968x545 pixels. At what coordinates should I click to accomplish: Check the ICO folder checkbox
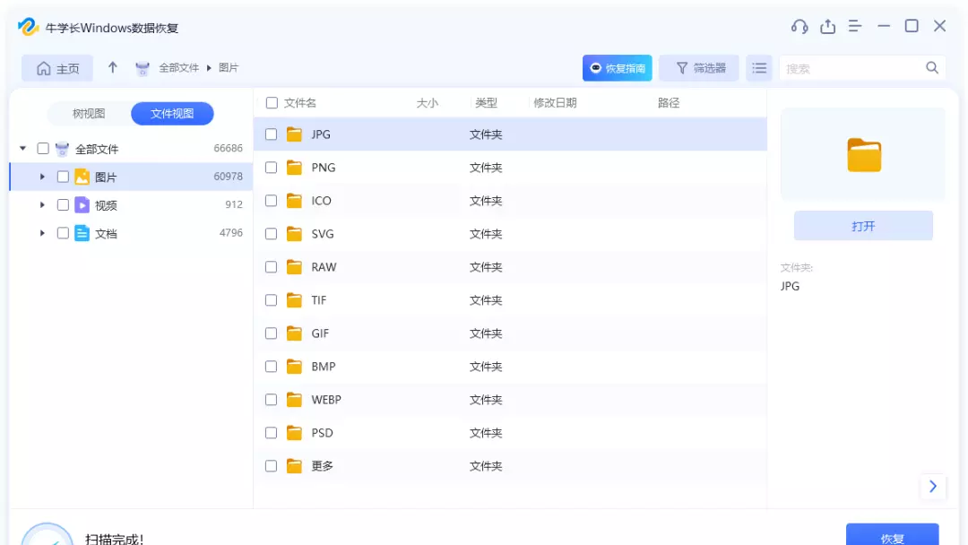[x=271, y=201]
